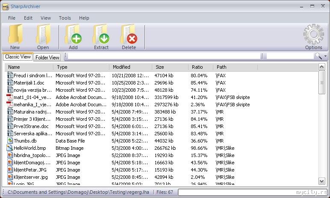Click the Delete toolbar icon
330x198 pixels.
[x=129, y=34]
